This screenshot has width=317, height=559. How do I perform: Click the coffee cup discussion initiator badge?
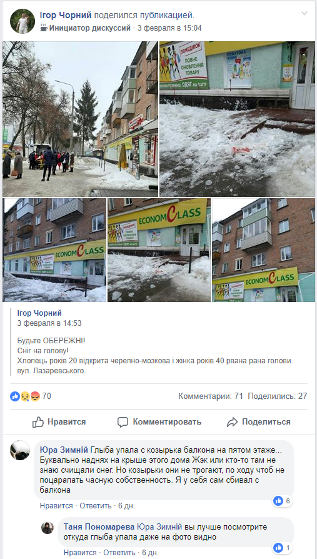click(44, 28)
